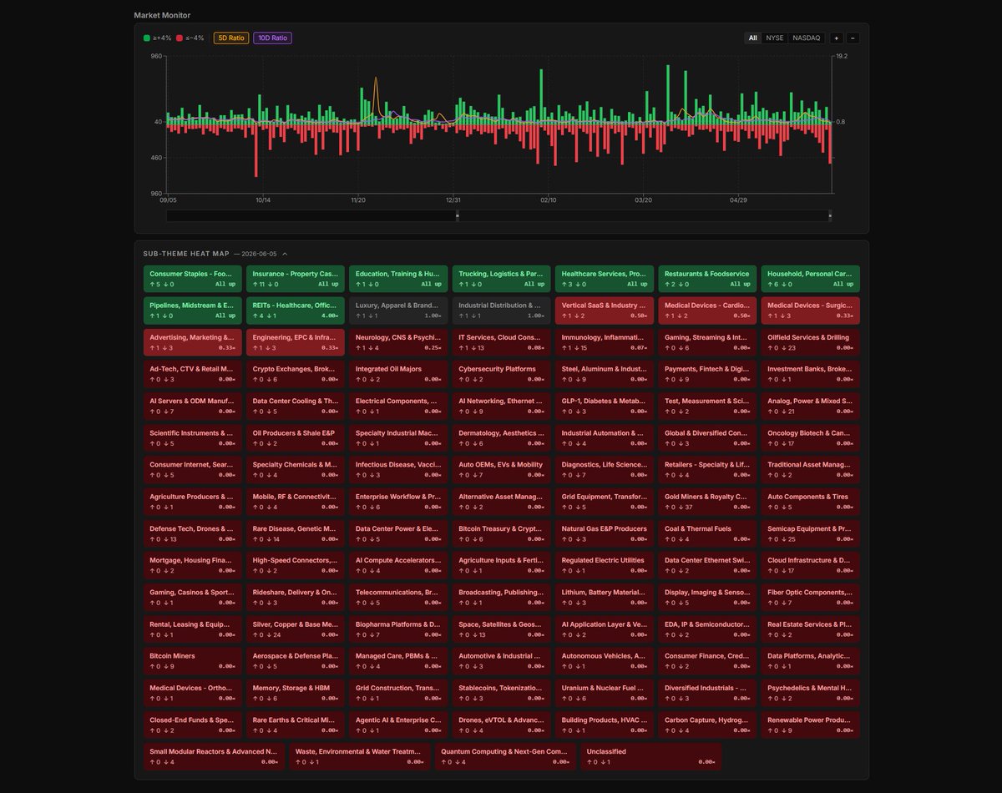This screenshot has width=1002, height=793.
Task: Toggle the green ≥+4% legend series
Action: click(x=158, y=38)
